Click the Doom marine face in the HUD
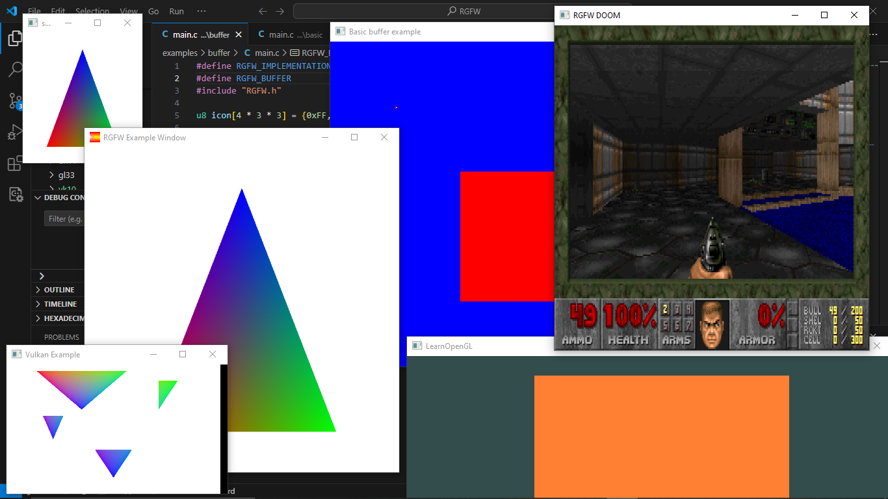Screen dimensions: 888x499 (x=712, y=324)
